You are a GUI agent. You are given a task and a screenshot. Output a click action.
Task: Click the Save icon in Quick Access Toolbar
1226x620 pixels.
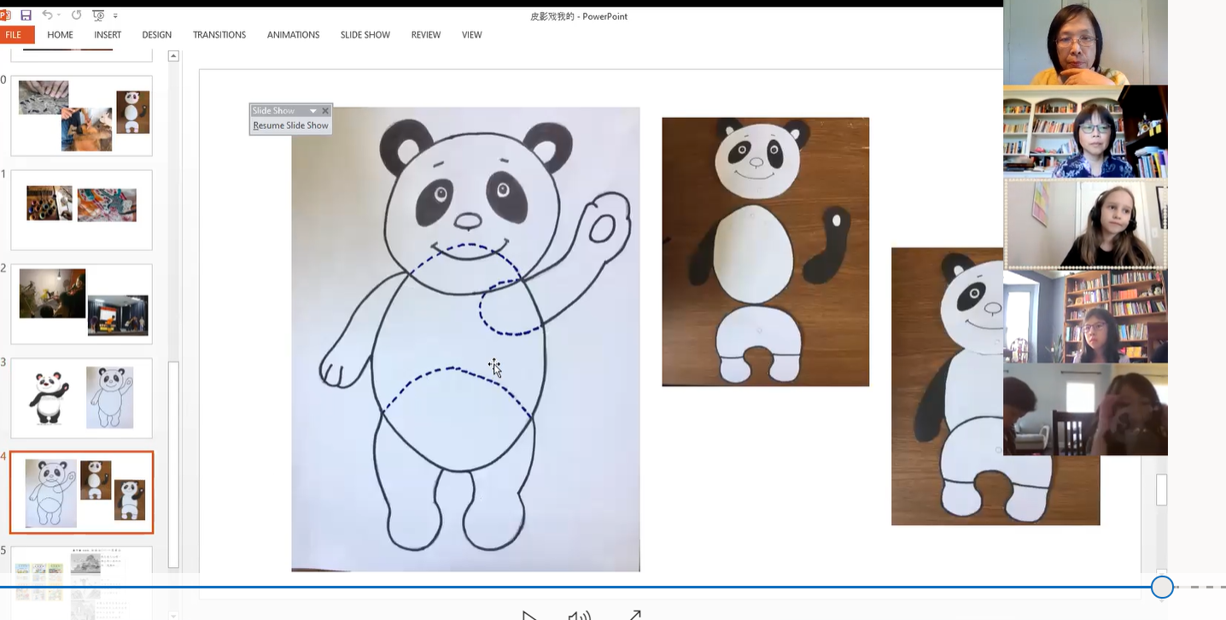point(26,15)
